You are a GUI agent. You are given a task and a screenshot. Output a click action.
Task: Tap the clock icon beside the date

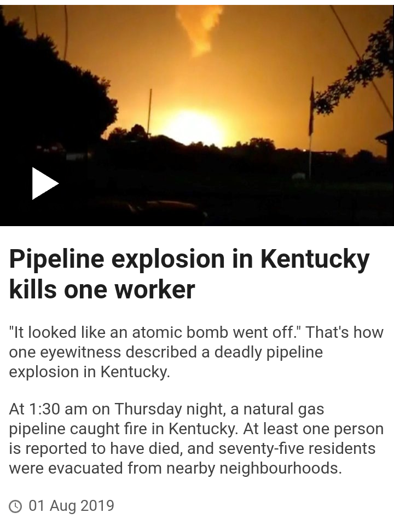click(15, 506)
